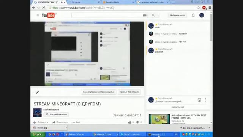Open the Chrome main menu icon
Screen dimensions: 243x137
210,8
